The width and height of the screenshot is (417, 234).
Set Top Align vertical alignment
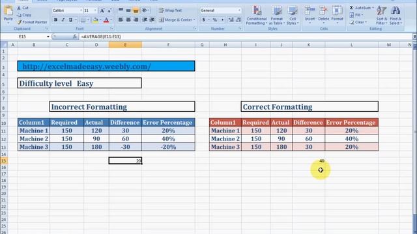[x=121, y=10]
